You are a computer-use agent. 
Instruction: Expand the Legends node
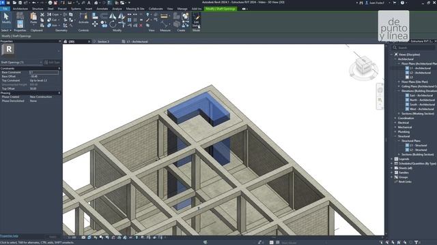[x=391, y=159]
